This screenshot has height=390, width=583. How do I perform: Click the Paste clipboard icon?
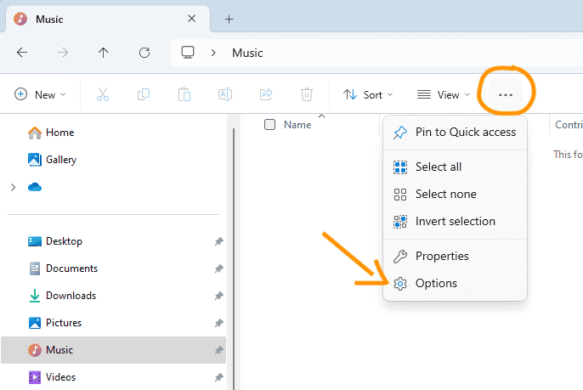(x=184, y=94)
